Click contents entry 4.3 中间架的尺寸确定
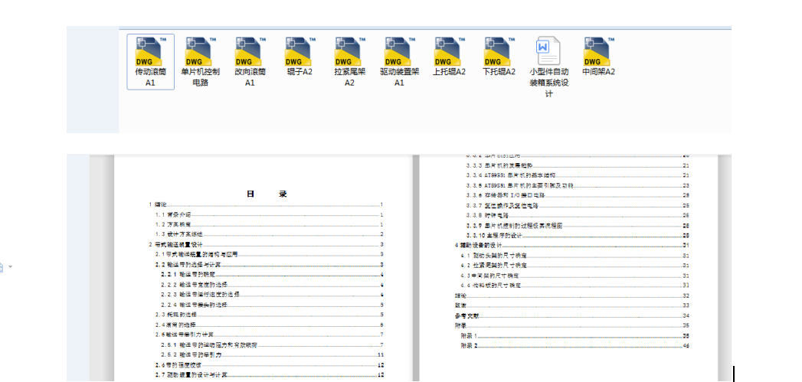802x382 pixels. [575, 276]
